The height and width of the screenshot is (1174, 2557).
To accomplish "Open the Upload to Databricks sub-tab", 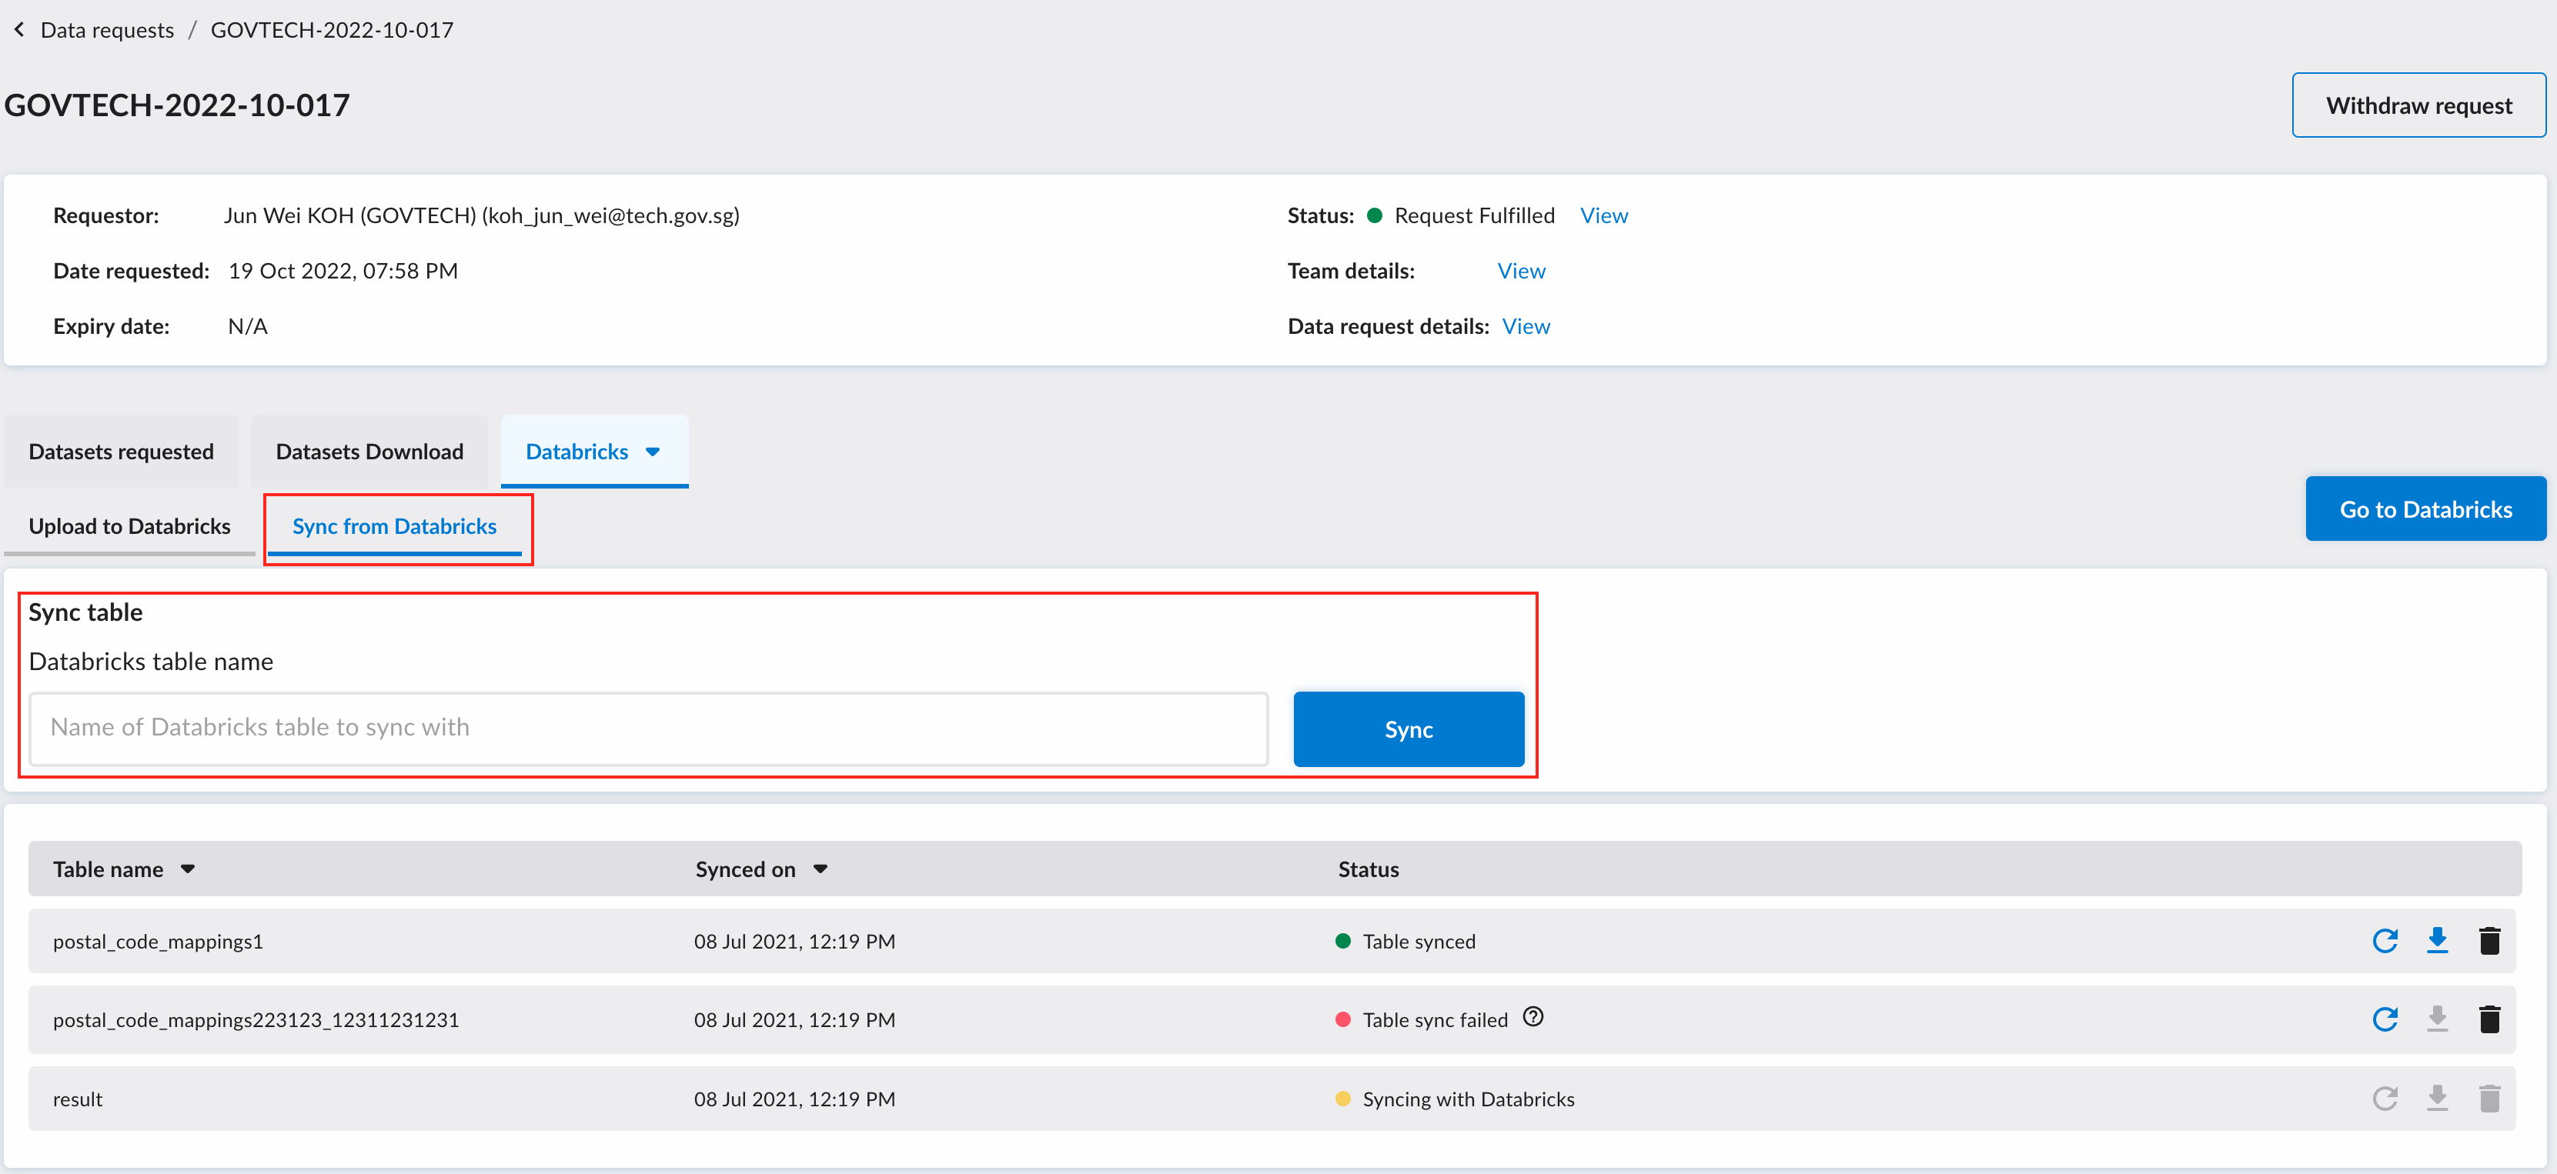I will coord(129,527).
